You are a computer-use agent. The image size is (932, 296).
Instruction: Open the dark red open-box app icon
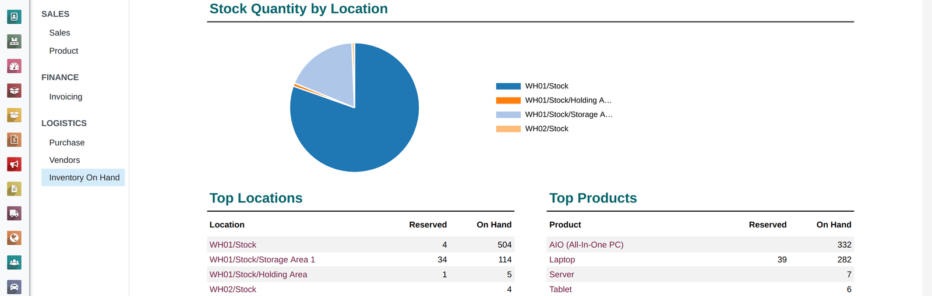(x=14, y=91)
